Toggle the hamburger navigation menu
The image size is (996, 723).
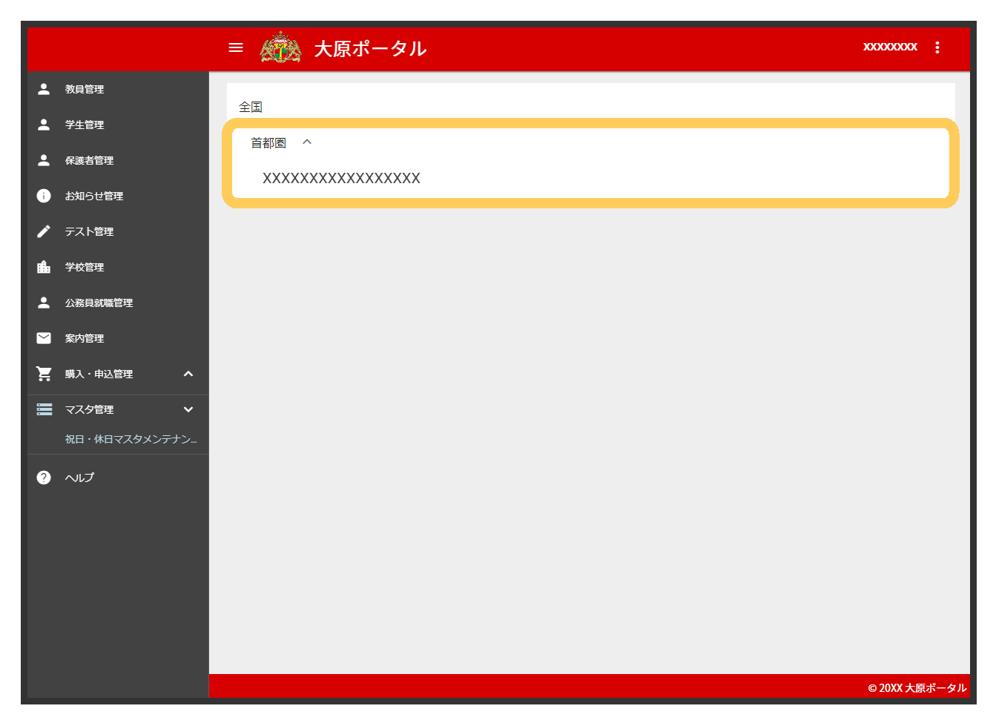click(x=236, y=47)
